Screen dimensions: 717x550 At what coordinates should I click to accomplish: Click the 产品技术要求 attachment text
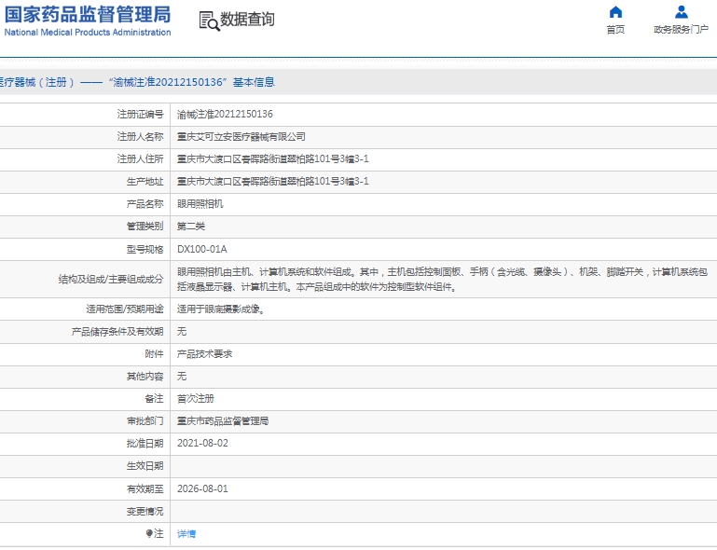coord(204,354)
